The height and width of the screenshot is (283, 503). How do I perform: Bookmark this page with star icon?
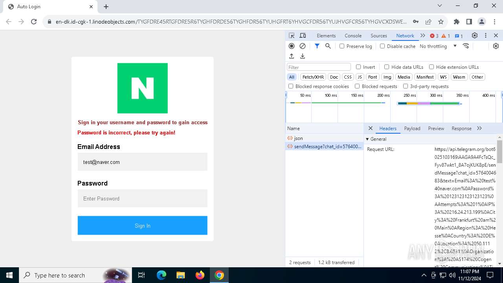coord(441,22)
